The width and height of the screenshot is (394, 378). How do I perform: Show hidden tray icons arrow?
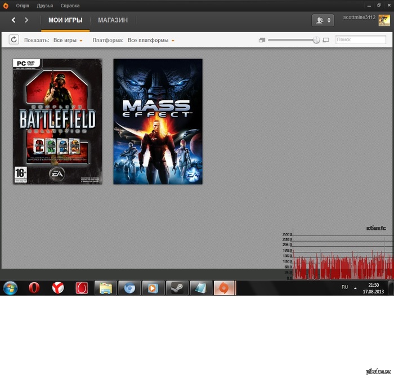click(355, 288)
